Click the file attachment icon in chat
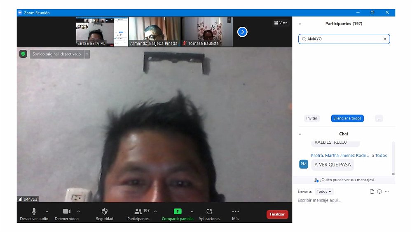412x232 pixels. [x=372, y=192]
